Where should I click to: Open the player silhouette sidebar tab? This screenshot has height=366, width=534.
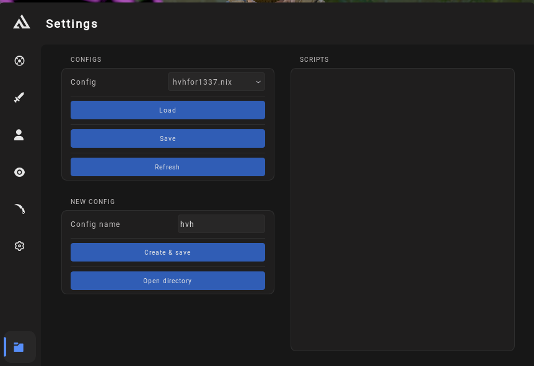click(19, 135)
